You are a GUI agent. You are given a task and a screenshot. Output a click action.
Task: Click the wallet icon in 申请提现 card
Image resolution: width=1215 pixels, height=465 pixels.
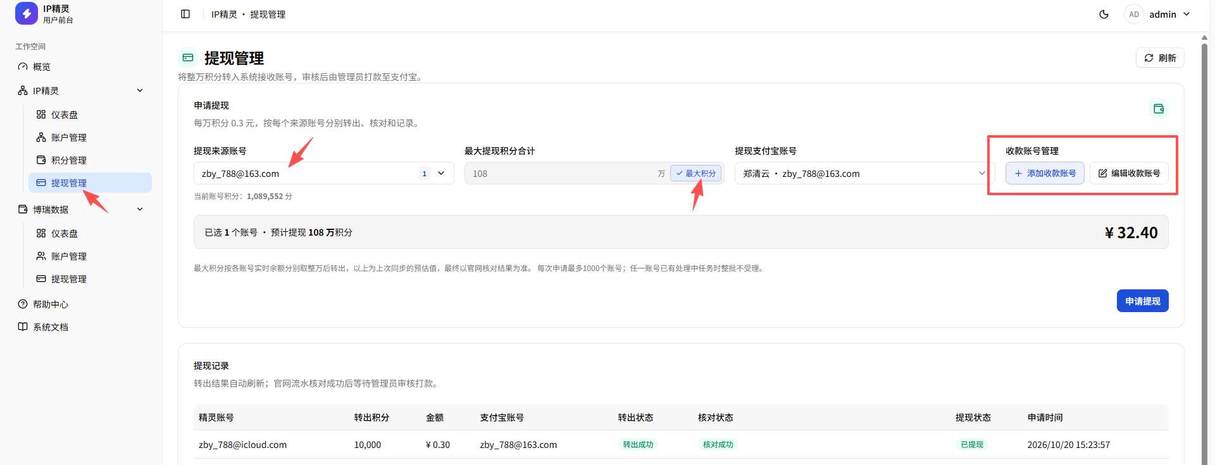click(x=1159, y=109)
